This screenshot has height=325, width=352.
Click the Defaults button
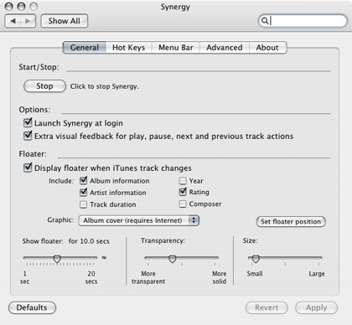coord(32,307)
